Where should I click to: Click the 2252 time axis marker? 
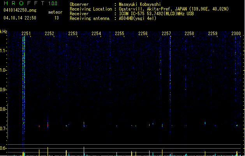49,34
